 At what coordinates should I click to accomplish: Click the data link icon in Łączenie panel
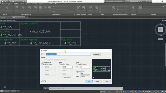coord(114,7)
